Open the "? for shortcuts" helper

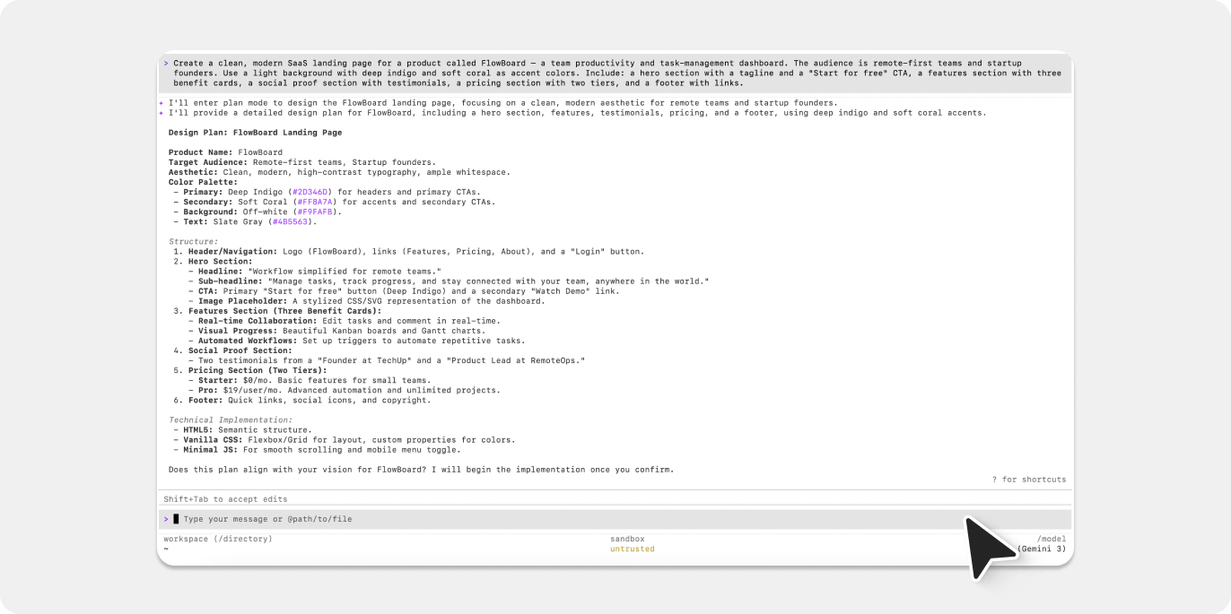[1029, 479]
